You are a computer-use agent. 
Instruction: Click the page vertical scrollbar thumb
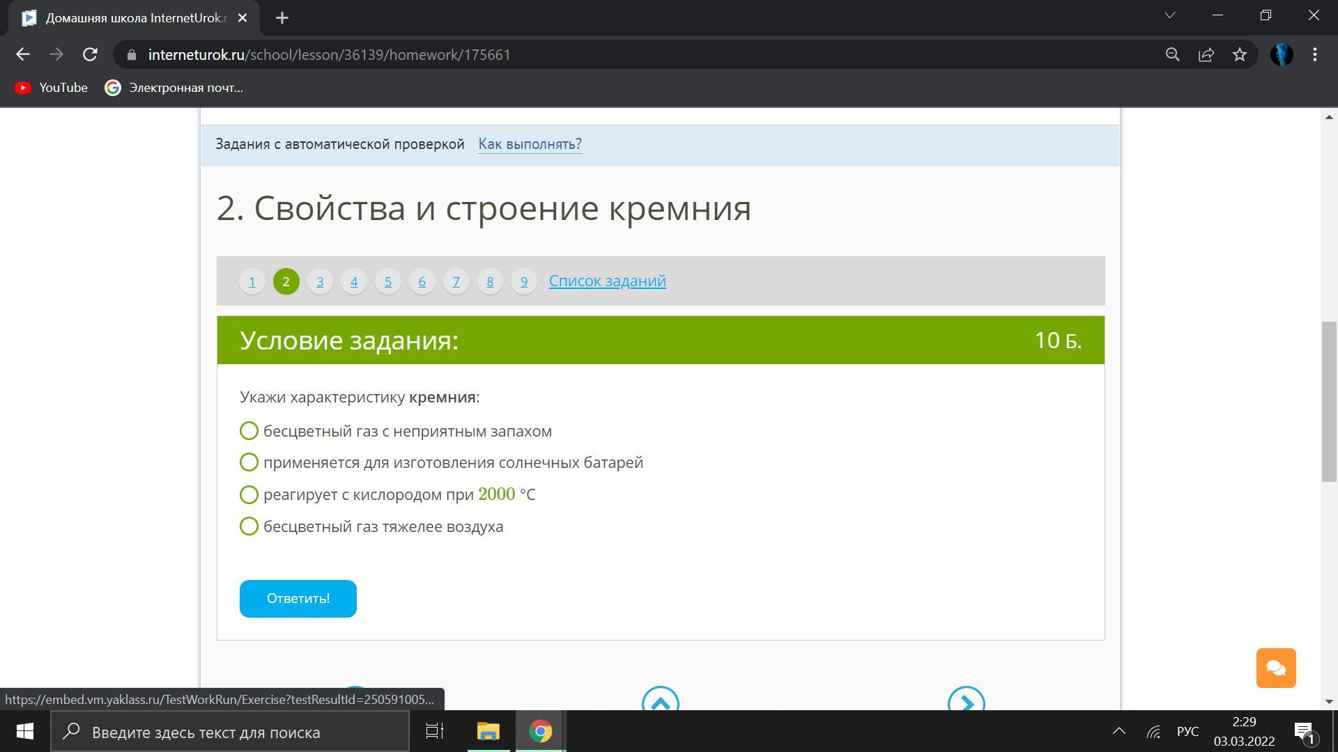tap(1329, 400)
